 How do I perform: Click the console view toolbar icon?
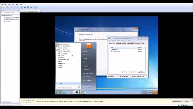click(x=36, y=7)
